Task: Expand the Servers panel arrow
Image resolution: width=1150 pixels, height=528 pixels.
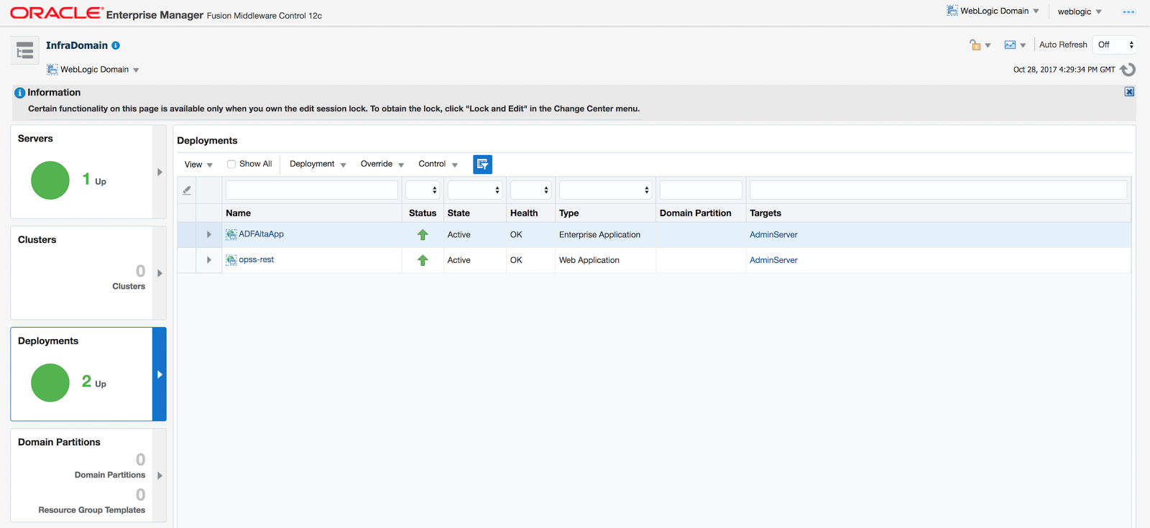Action: (160, 172)
